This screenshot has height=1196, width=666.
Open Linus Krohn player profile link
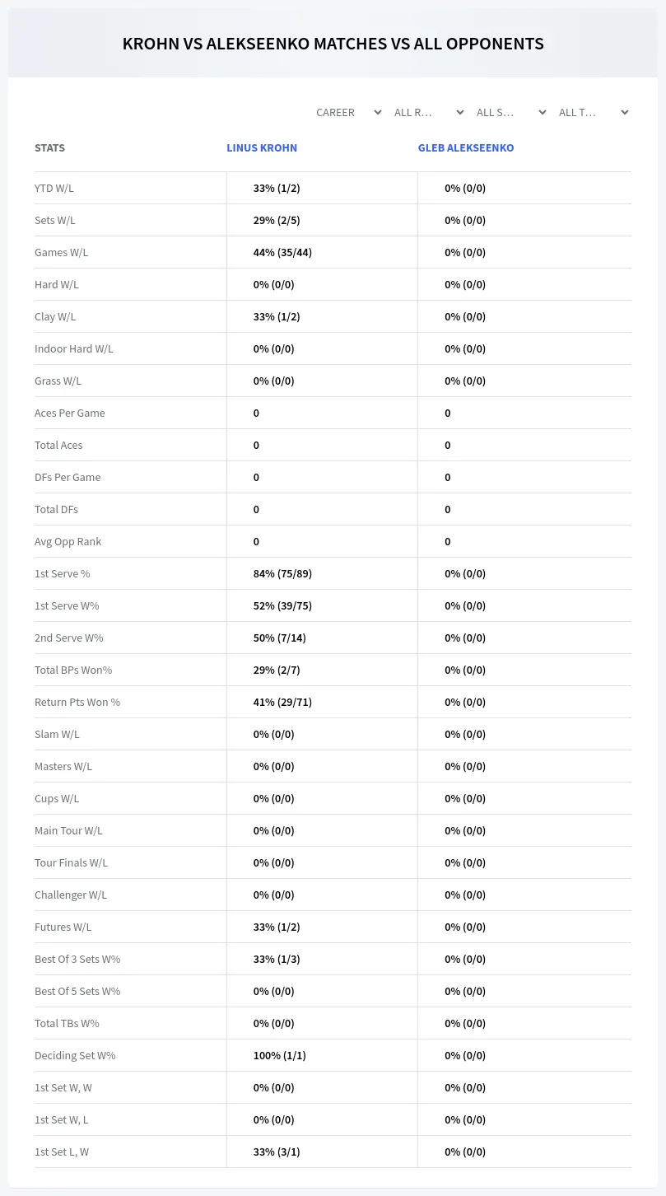coord(262,148)
